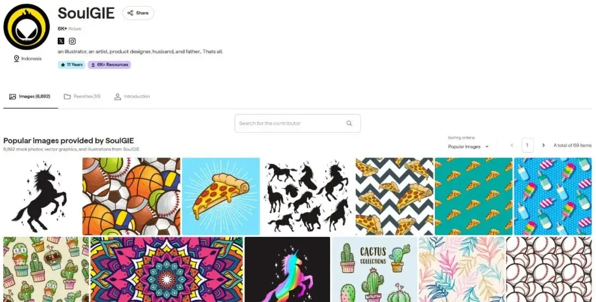Viewport: 596px width, 302px height.
Task: Click the SoulGIE alien avatar logo
Action: click(x=26, y=26)
